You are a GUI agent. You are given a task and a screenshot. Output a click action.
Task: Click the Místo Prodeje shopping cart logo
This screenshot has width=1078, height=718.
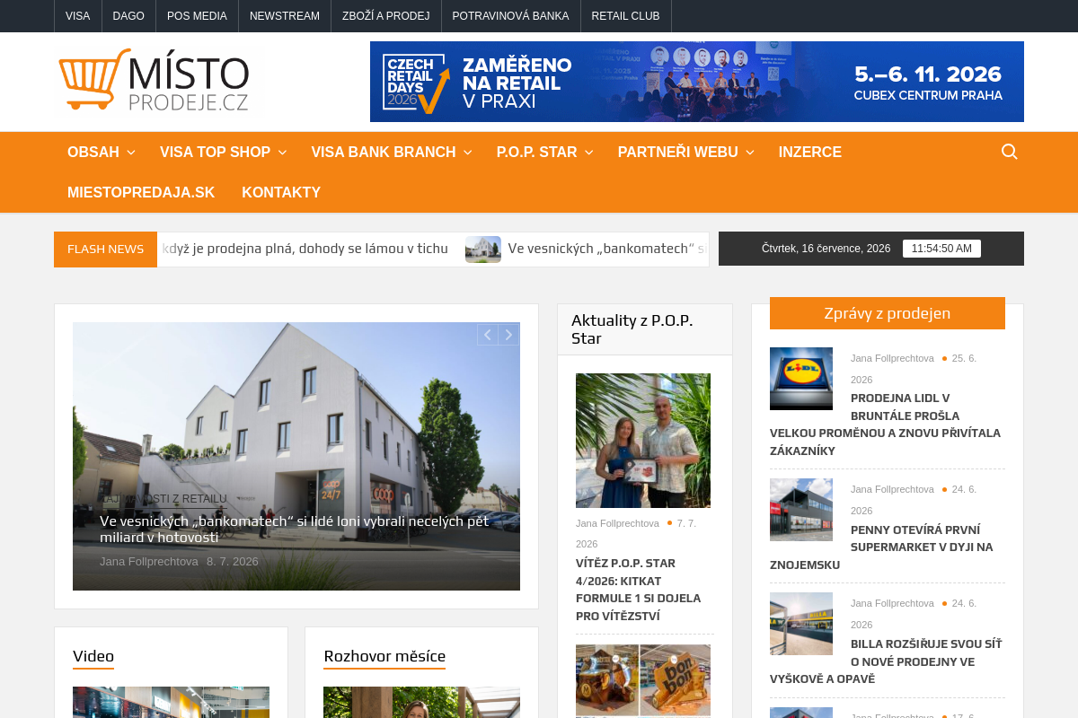click(154, 80)
